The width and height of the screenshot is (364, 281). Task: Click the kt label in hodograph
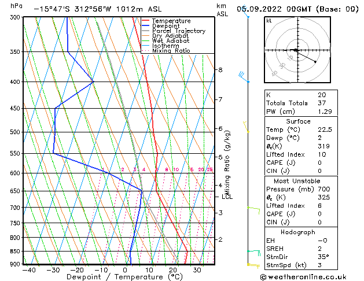pos(269,21)
